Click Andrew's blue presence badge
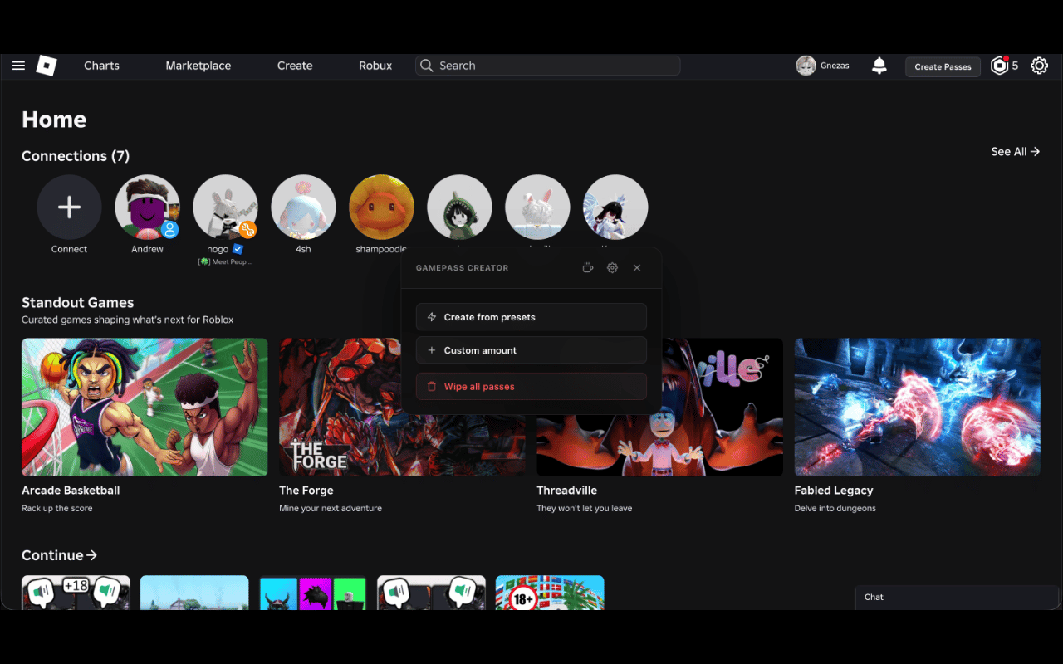Viewport: 1063px width, 664px height. pos(169,229)
